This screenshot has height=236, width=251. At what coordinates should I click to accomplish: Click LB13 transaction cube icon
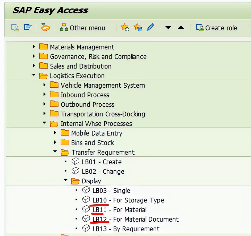pos(86,228)
